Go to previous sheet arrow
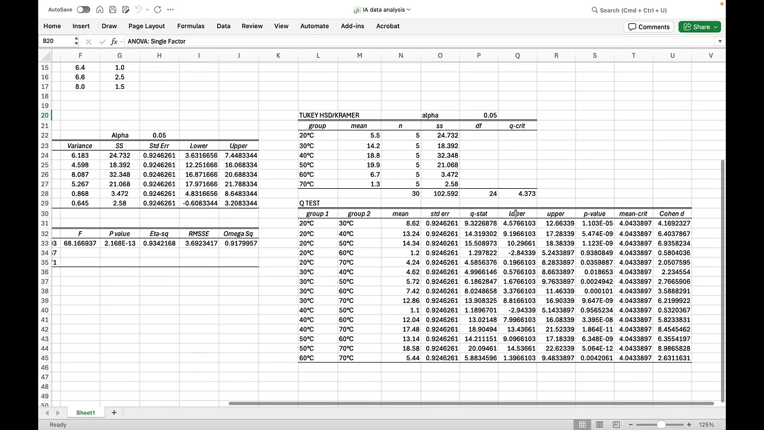Image resolution: width=764 pixels, height=430 pixels. point(47,413)
